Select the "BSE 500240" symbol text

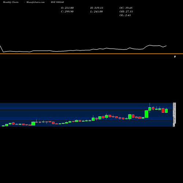point(57,2)
